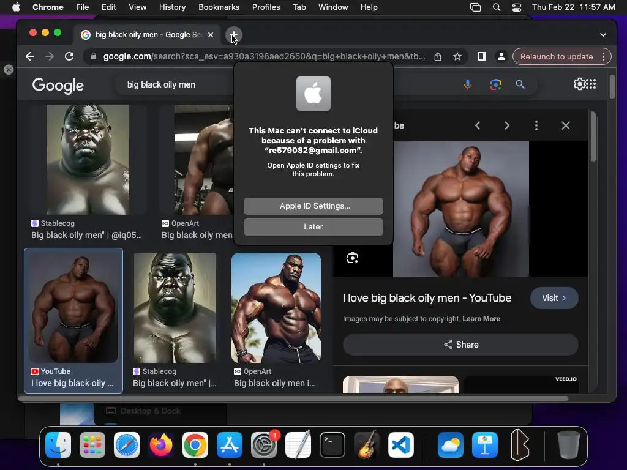
Task: Open System Settings from the Dock
Action: pos(264,445)
